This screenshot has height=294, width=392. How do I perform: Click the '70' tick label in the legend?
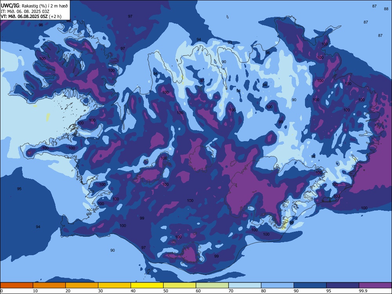point(231,291)
